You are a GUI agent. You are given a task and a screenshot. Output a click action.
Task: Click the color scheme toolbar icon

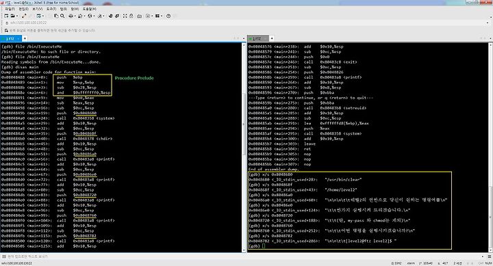pyautogui.click(x=81, y=16)
